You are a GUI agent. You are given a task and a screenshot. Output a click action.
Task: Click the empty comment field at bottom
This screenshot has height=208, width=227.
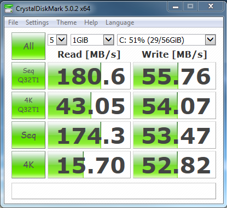click(x=114, y=191)
